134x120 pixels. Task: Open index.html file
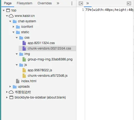(29, 81)
